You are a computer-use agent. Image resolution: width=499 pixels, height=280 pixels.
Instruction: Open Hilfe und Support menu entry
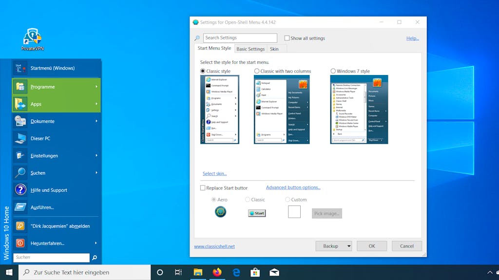(57, 190)
